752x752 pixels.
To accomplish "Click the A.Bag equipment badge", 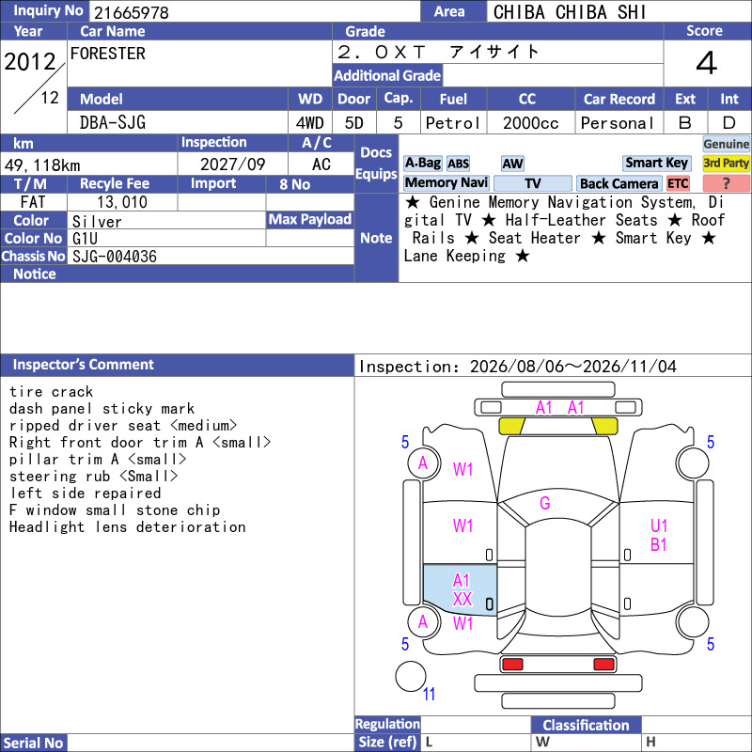I will click(422, 164).
